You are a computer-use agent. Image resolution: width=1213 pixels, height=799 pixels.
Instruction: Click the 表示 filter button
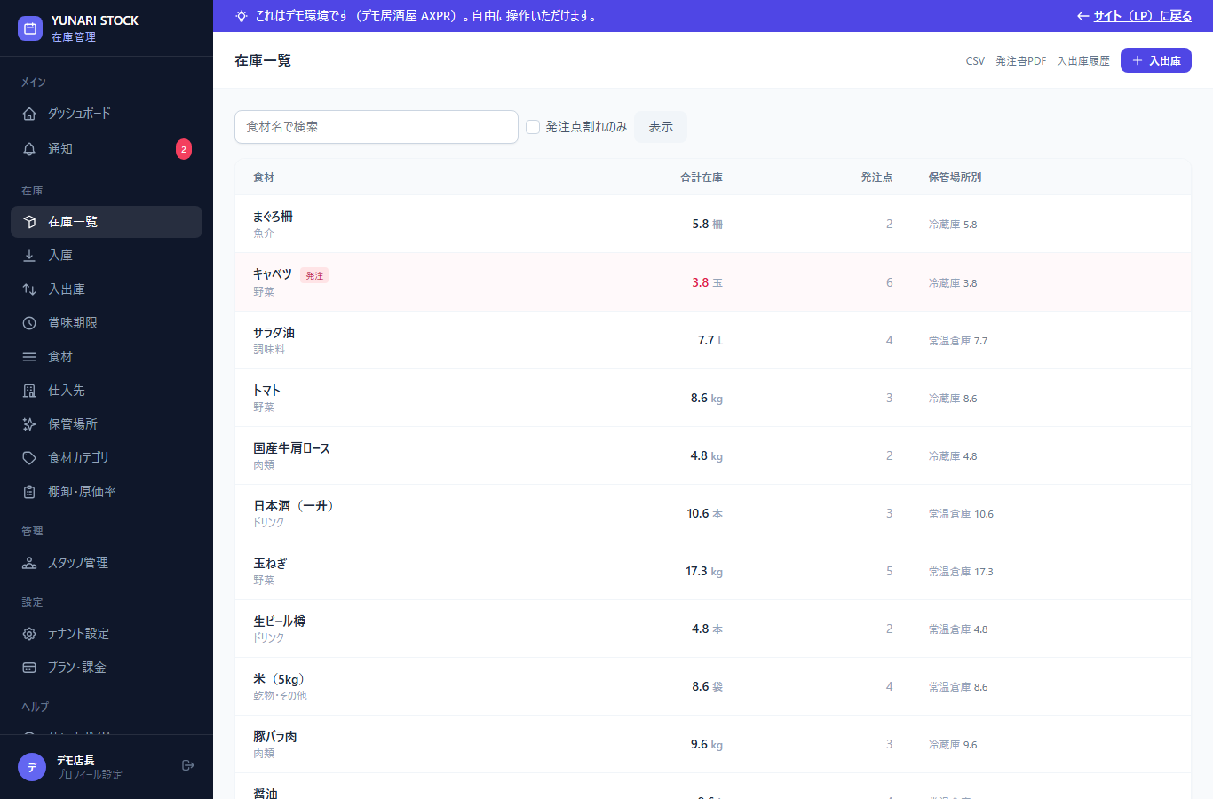point(661,127)
